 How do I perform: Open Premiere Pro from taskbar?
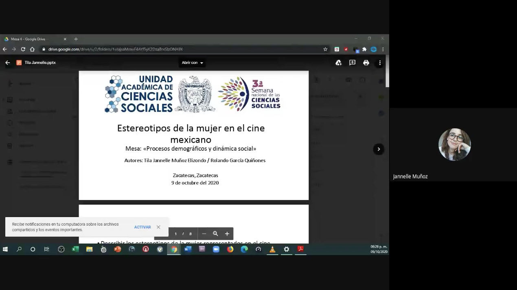pyautogui.click(x=202, y=249)
